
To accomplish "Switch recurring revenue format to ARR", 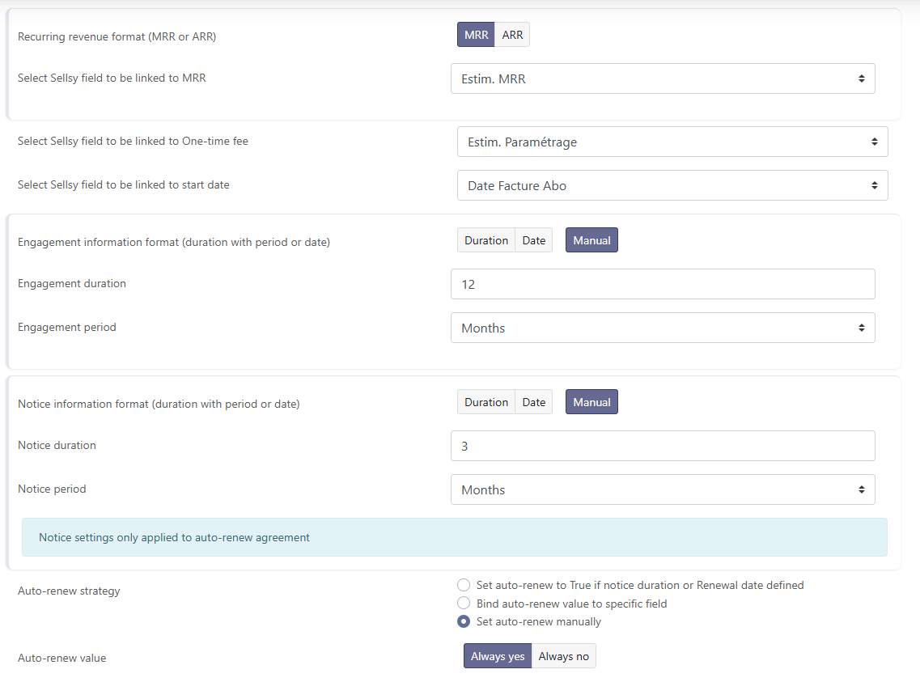I will pyautogui.click(x=512, y=35).
